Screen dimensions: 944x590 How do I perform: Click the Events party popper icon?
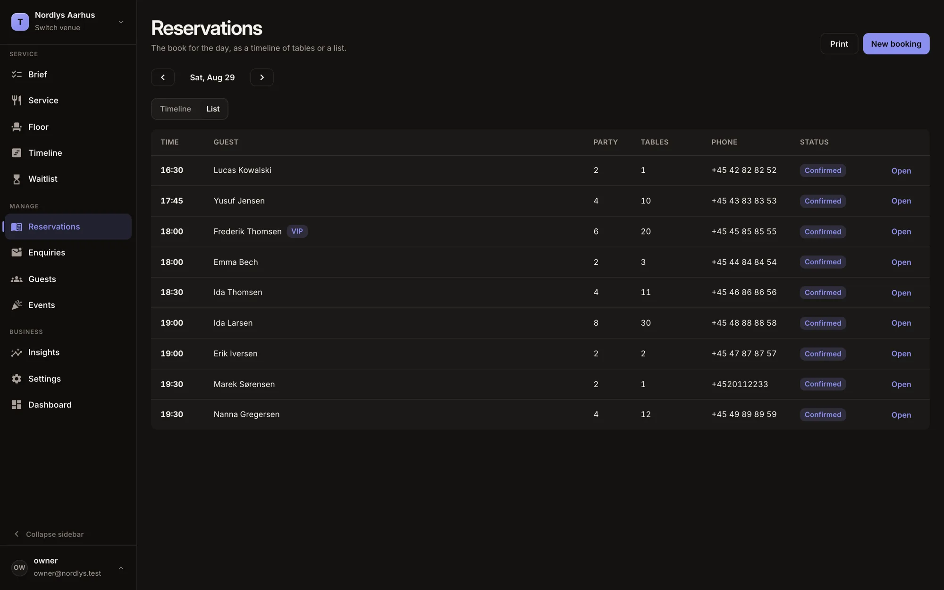(17, 305)
